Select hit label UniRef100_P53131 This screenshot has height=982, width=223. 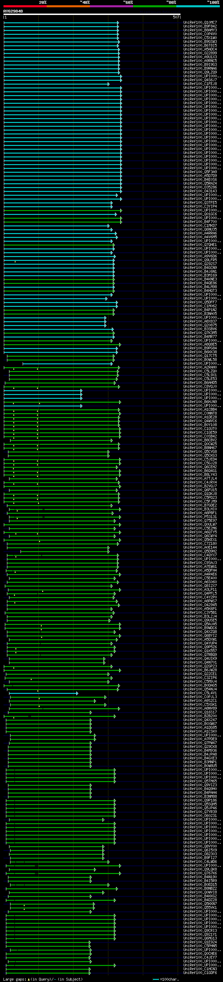(200, 517)
